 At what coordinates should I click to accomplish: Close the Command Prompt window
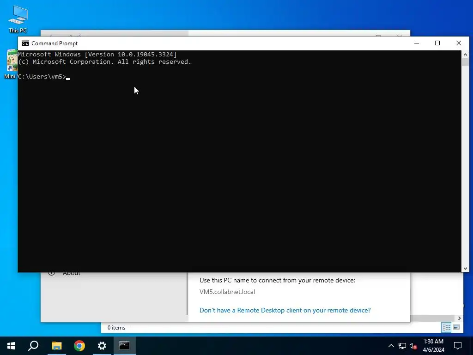(459, 43)
